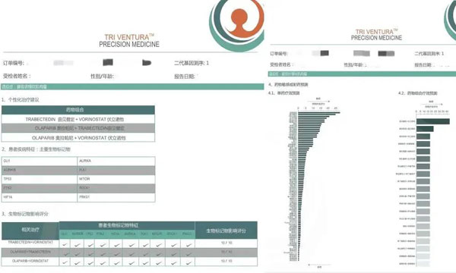Click the 生物标记物影响评分 column header

[x=226, y=231]
